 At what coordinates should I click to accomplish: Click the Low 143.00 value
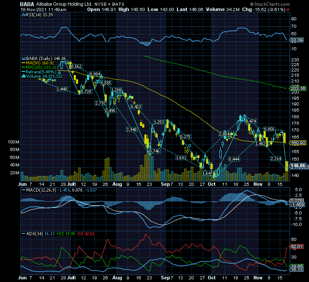tap(161, 9)
